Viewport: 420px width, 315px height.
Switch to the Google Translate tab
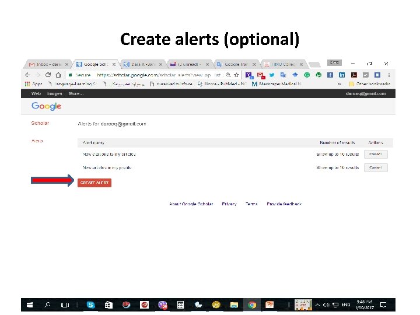pyautogui.click(x=236, y=64)
